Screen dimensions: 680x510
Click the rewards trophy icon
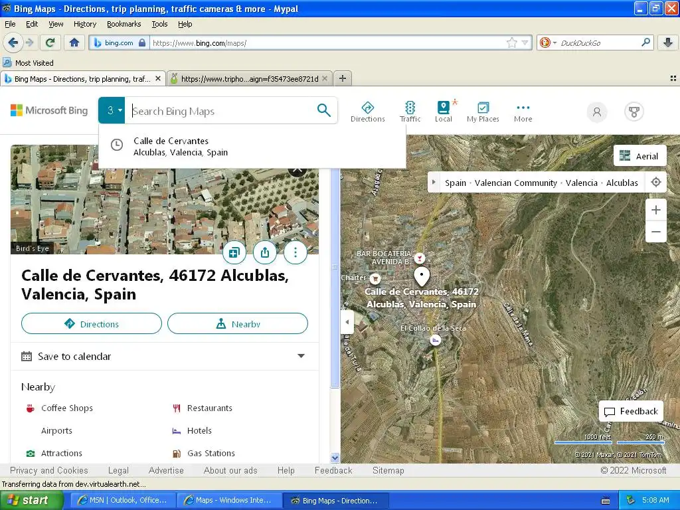634,112
